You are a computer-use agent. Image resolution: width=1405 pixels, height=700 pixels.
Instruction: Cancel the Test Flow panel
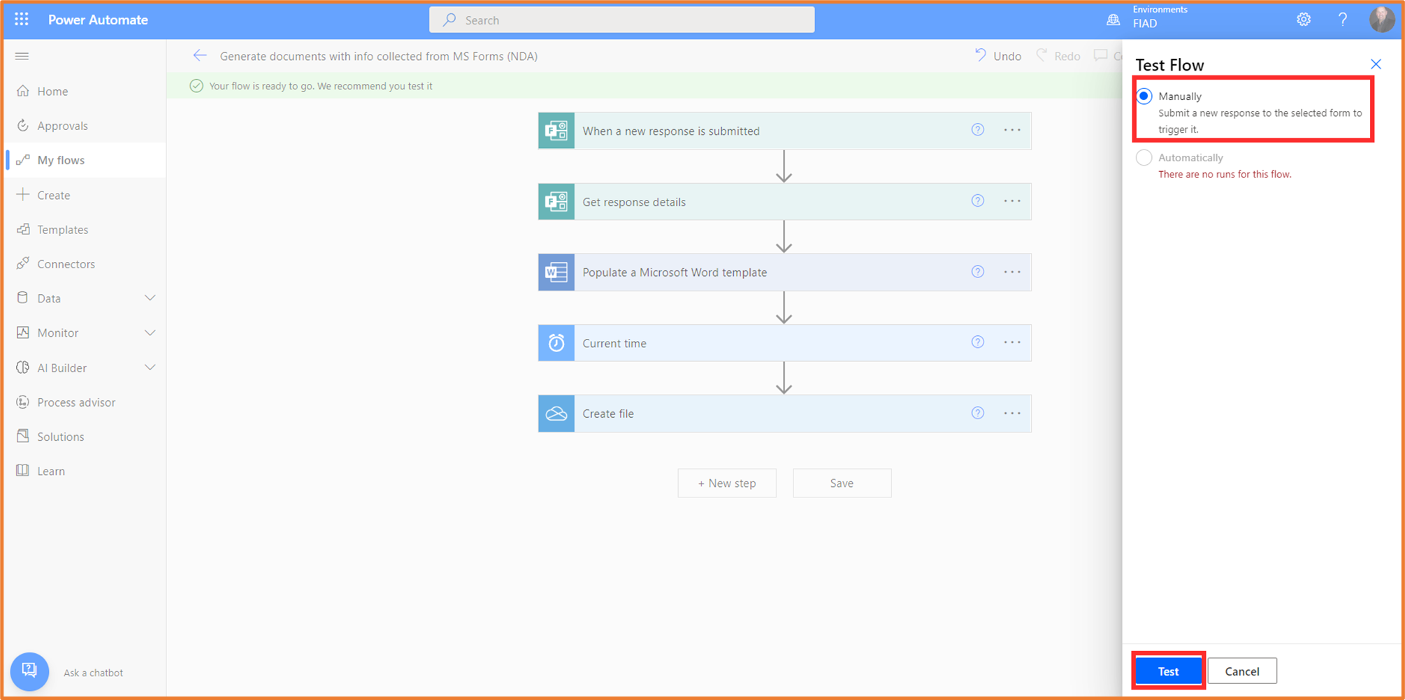[x=1241, y=671]
